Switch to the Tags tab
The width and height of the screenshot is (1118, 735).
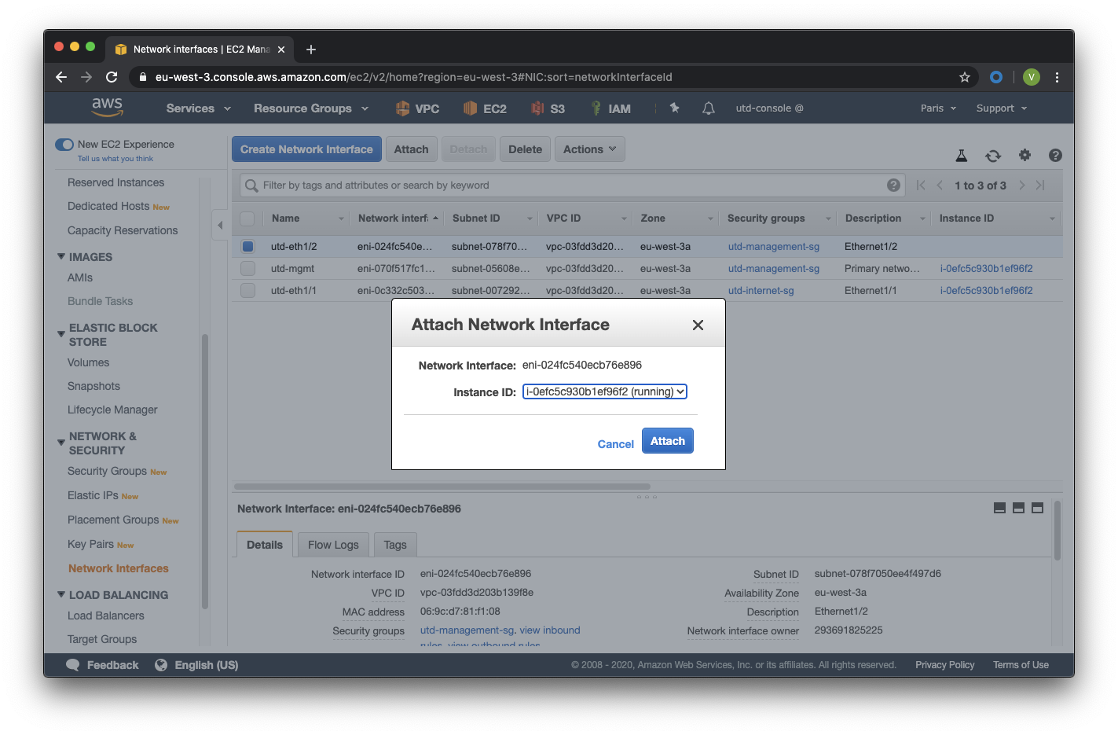click(x=395, y=545)
